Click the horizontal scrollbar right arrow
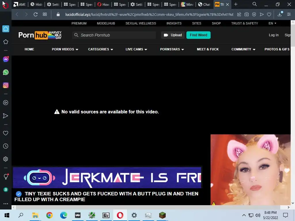 pyautogui.click(x=288, y=207)
